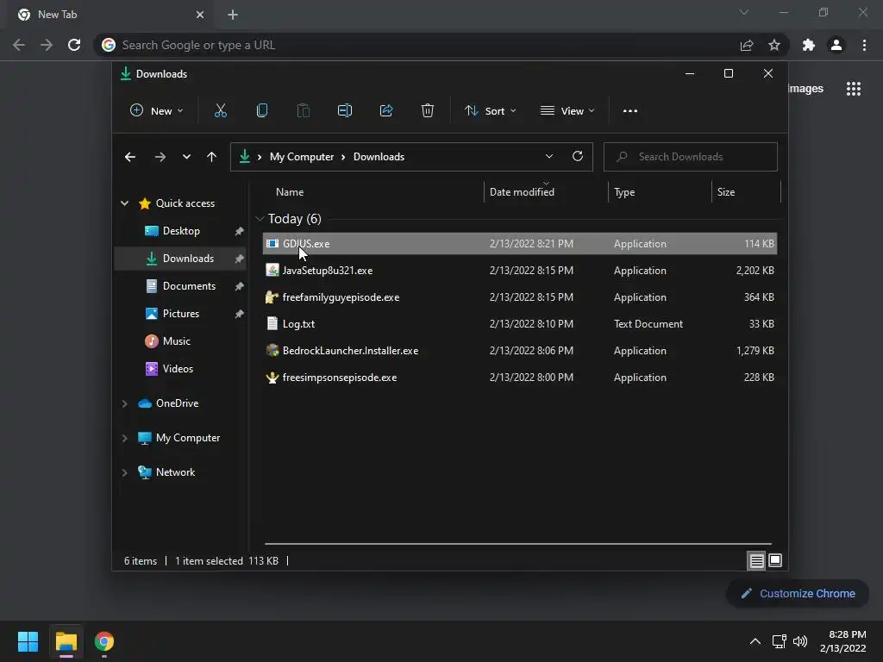Switch to details view layout icon
The image size is (883, 662).
(756, 560)
